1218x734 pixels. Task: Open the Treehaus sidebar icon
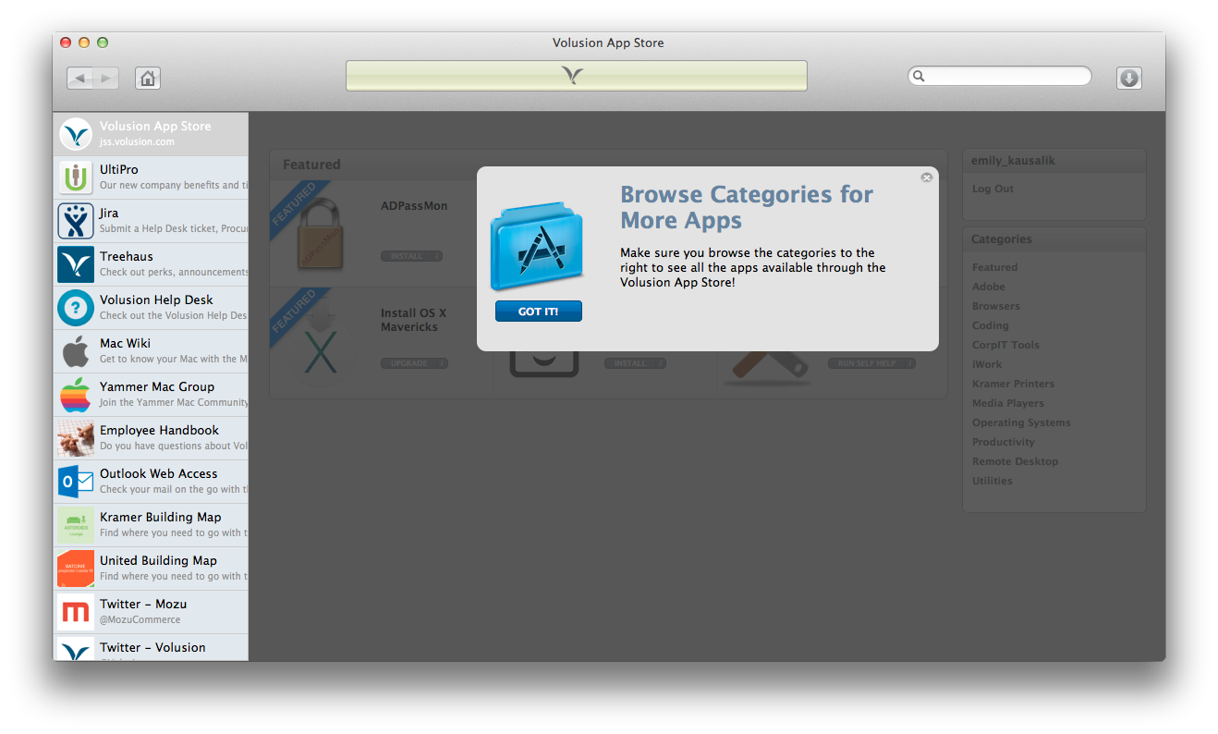(76, 264)
